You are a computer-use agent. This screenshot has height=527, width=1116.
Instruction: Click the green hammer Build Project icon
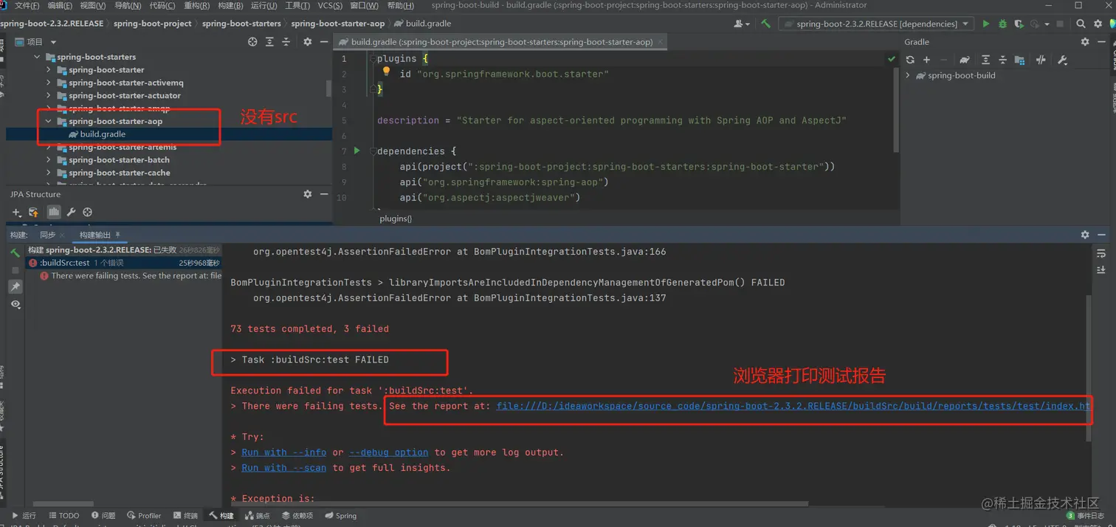765,24
